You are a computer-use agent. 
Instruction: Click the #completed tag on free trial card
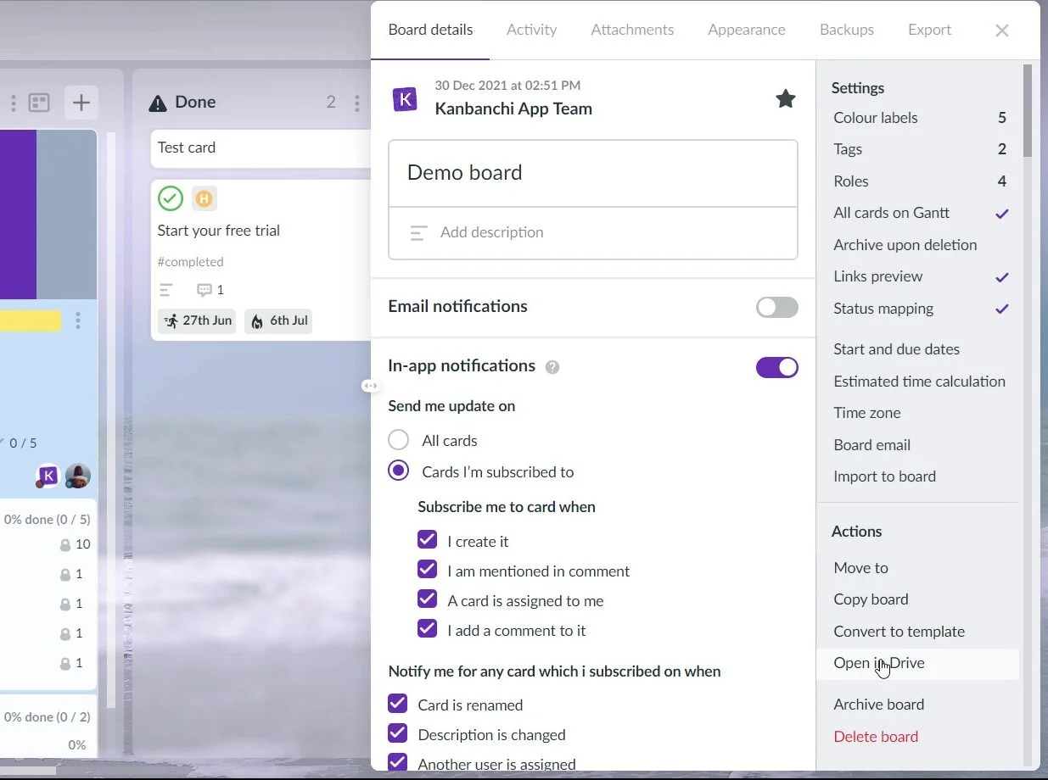pos(191,262)
